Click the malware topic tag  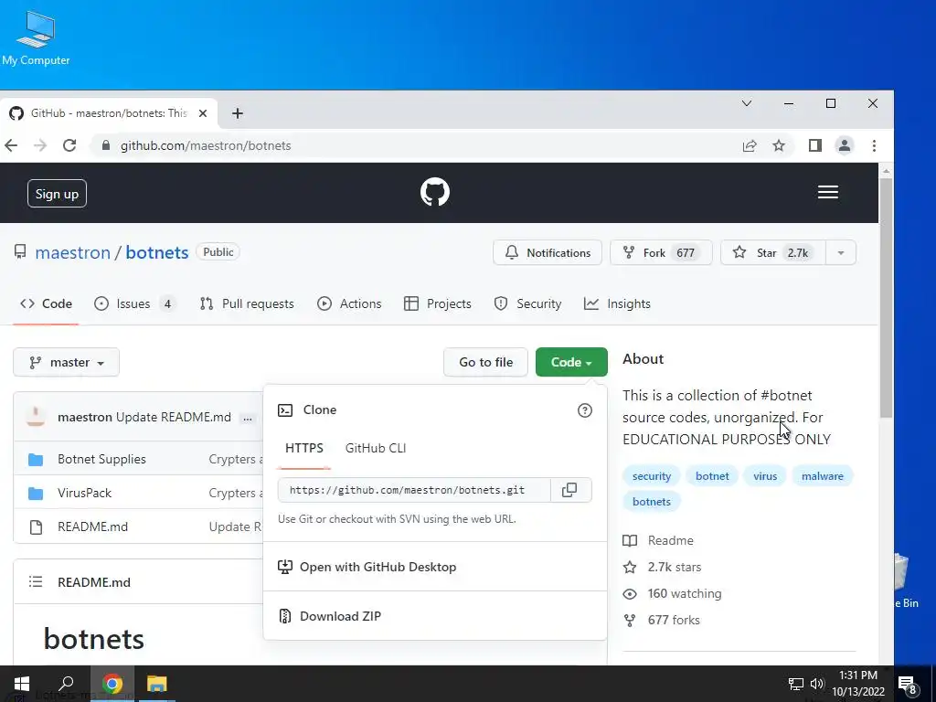point(822,476)
